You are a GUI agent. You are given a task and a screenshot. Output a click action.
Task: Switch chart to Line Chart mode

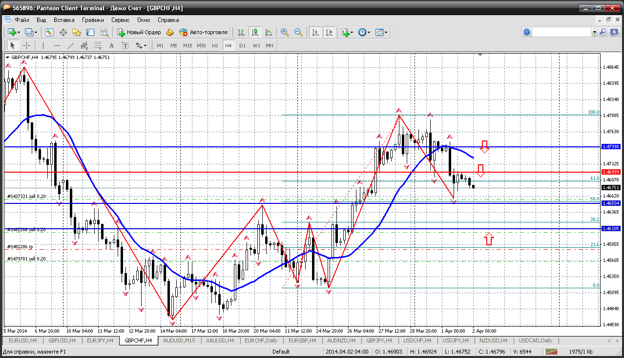(x=269, y=32)
